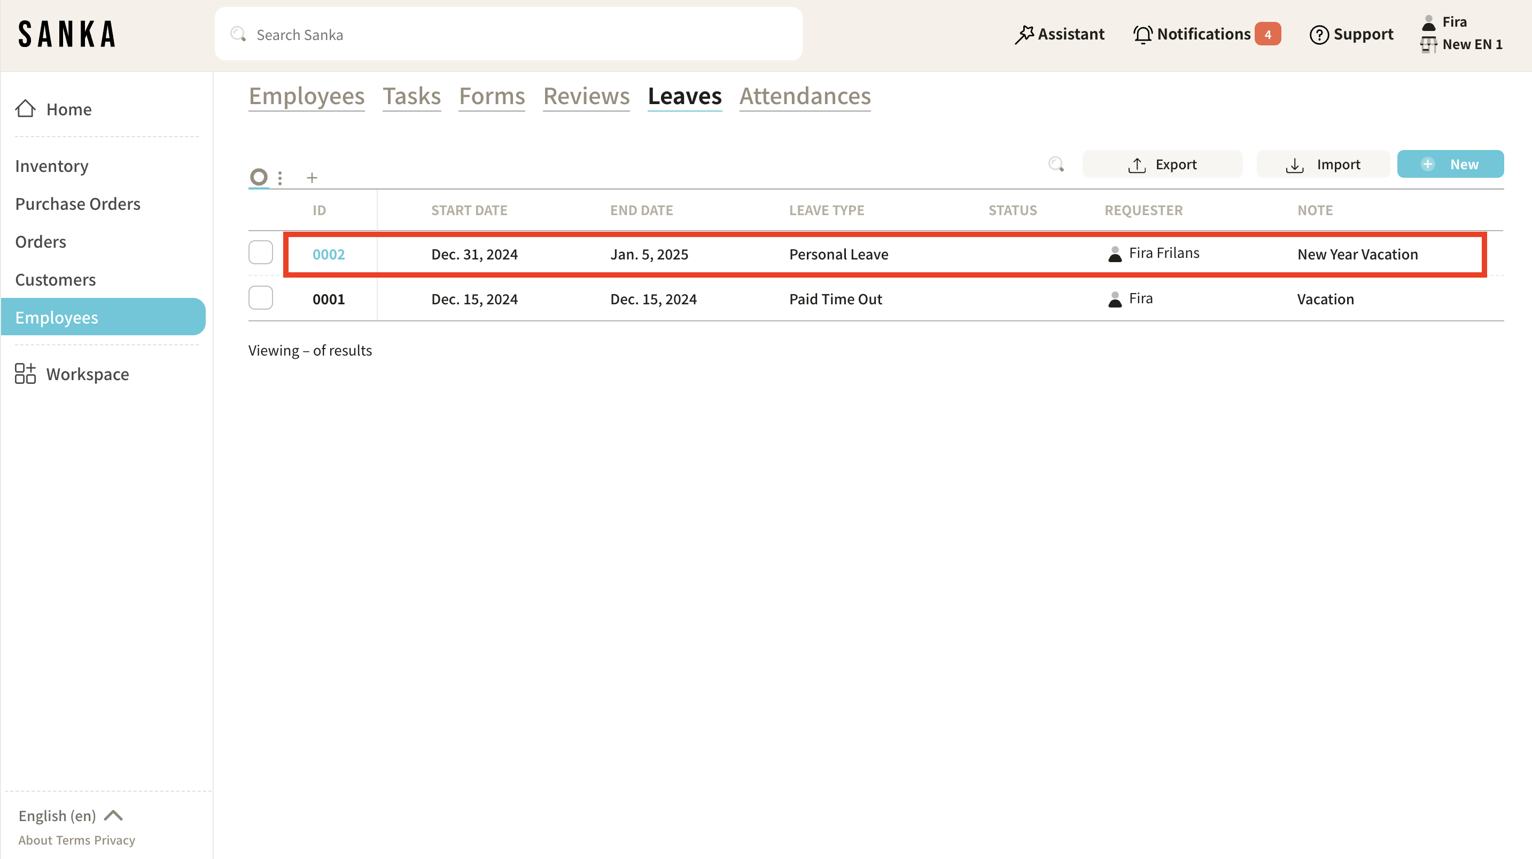Click the table search magnifier icon

click(1056, 164)
